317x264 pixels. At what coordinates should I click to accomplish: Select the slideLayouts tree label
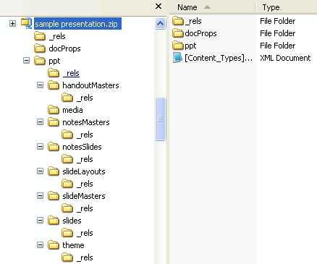(x=84, y=171)
